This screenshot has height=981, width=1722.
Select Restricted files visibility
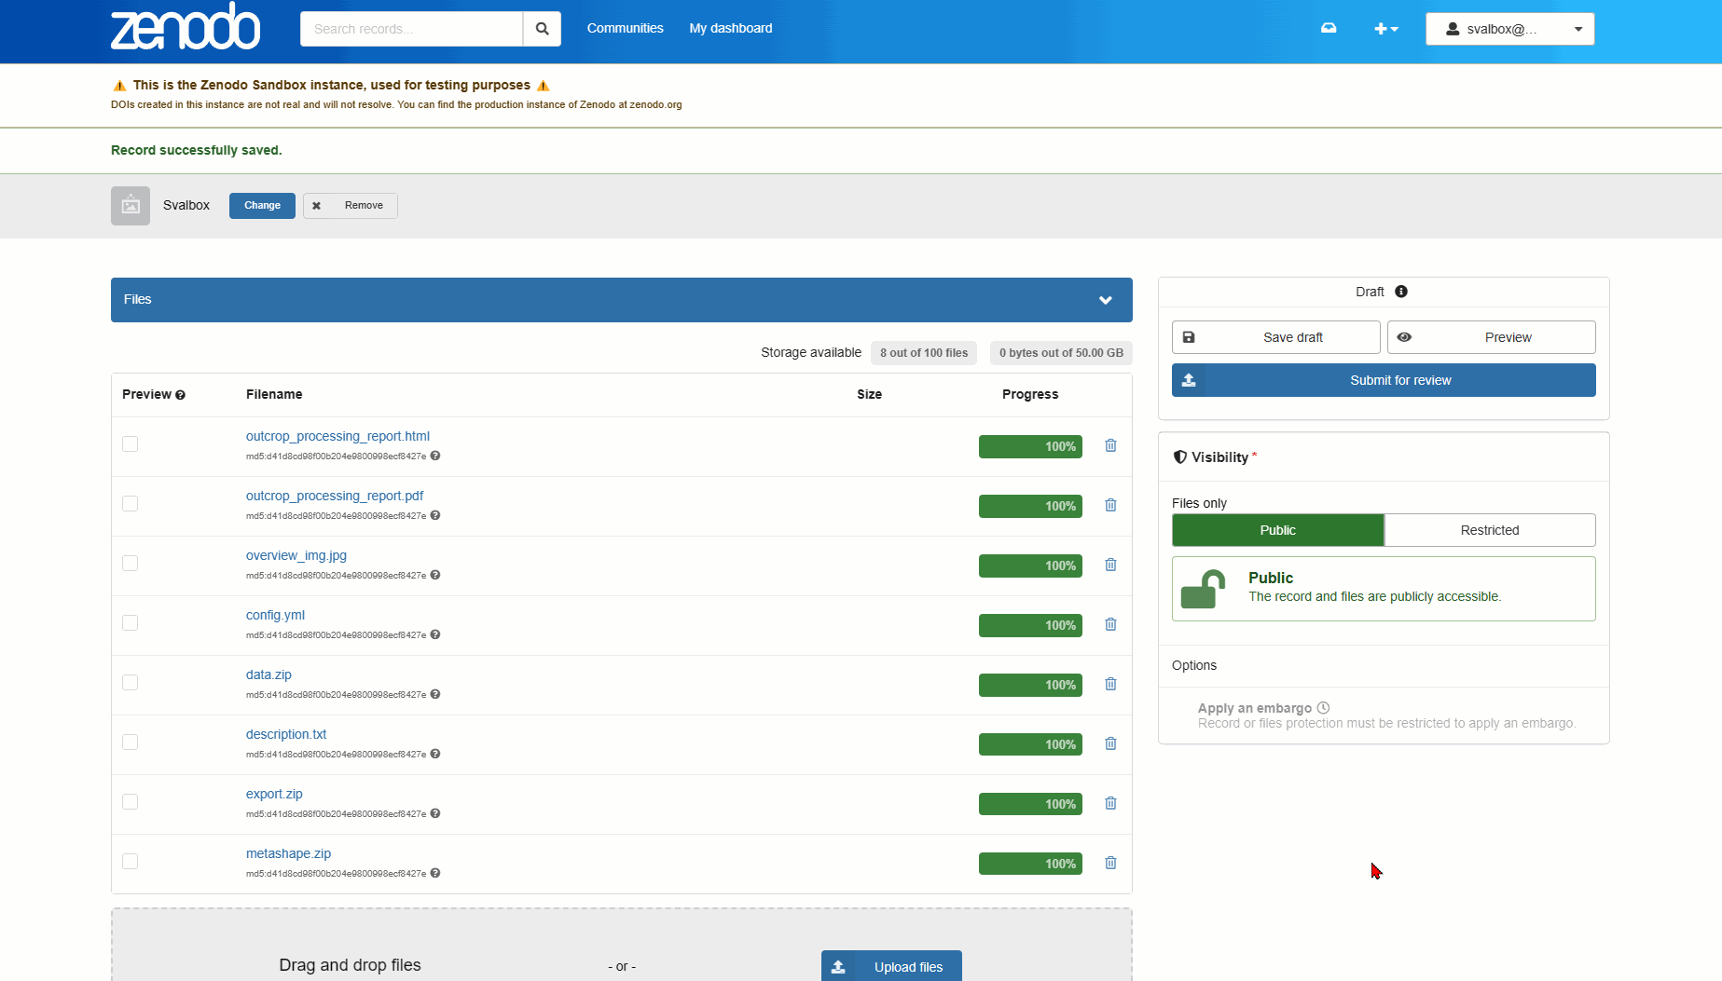click(1490, 530)
